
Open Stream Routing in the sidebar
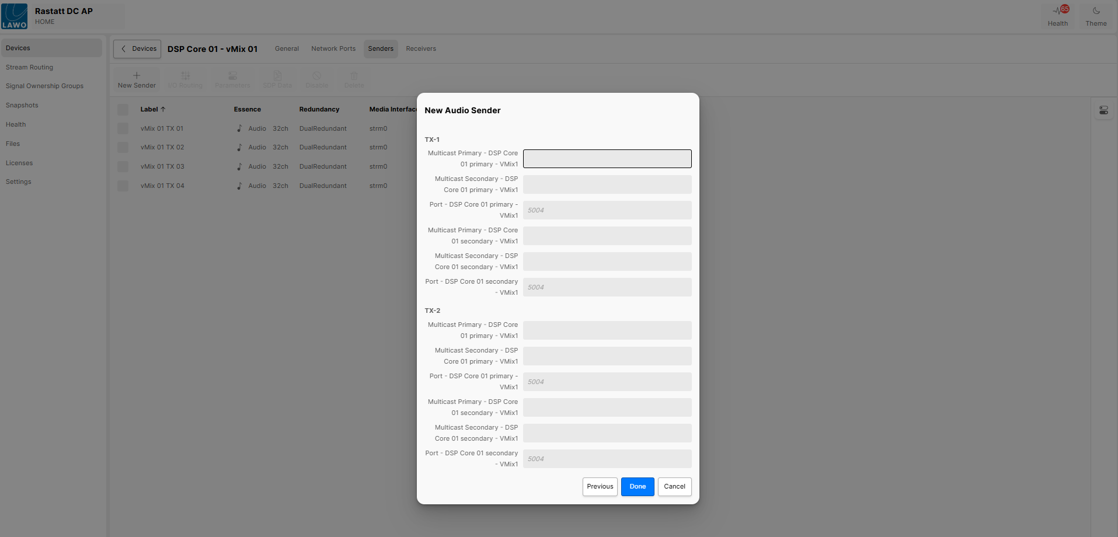coord(29,68)
